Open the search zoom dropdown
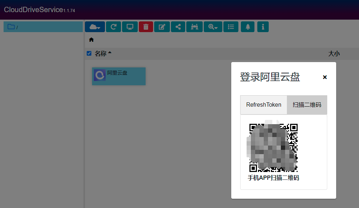The width and height of the screenshot is (359, 208). click(x=213, y=27)
